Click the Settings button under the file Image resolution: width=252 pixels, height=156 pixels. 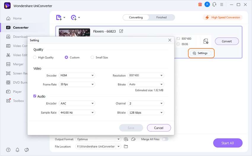pyautogui.click(x=201, y=53)
